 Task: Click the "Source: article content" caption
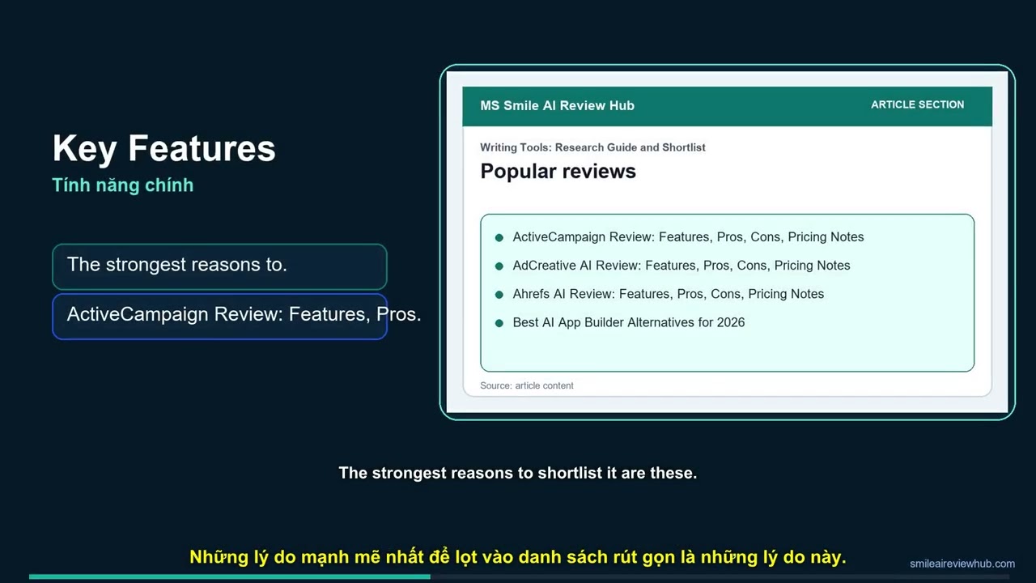point(526,385)
